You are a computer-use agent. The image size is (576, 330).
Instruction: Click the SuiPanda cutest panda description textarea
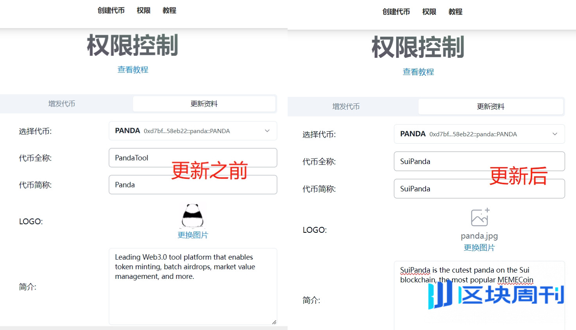[x=479, y=296]
